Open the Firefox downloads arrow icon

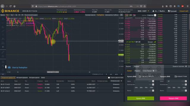coord(163,6)
